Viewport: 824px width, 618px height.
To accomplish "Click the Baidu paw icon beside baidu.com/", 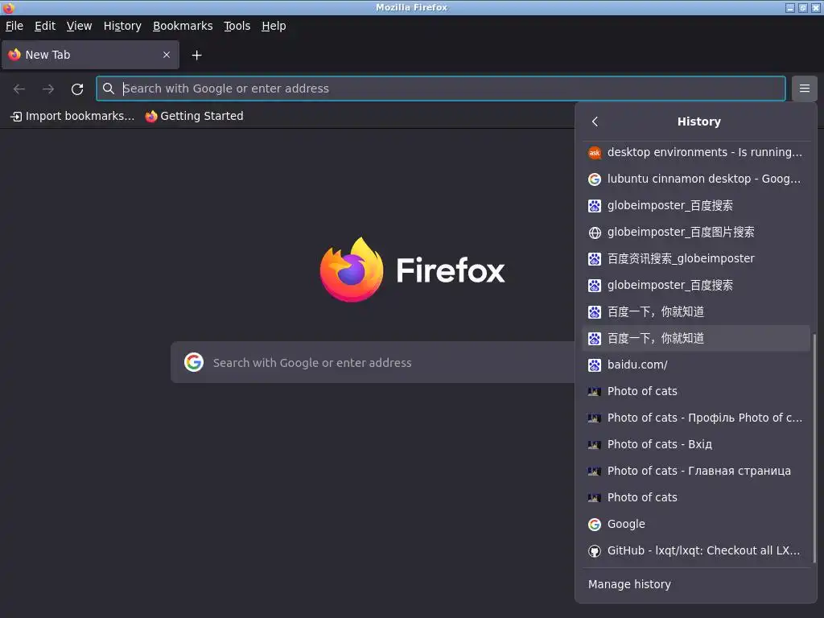I will (x=595, y=365).
